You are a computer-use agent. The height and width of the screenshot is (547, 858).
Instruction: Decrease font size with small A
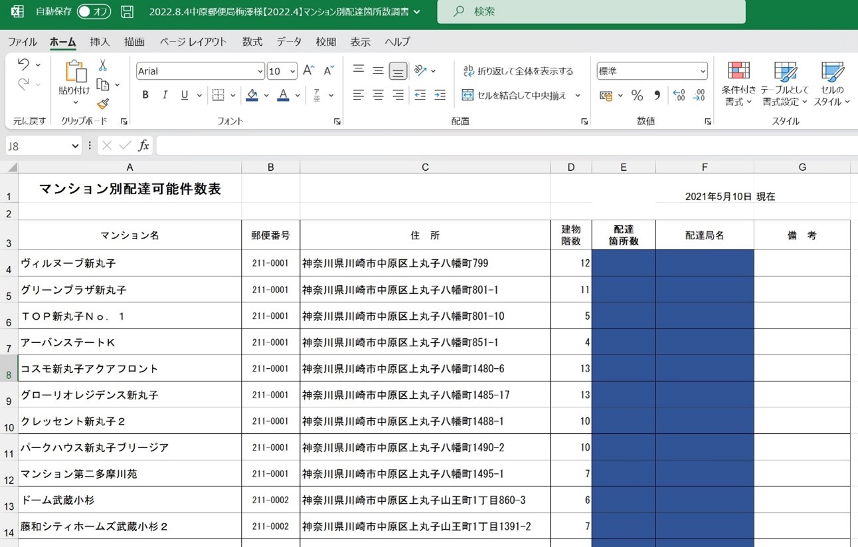[328, 70]
